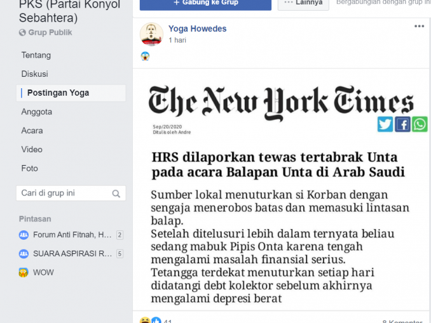Screen dimensions: 431x323
Task: Click the HRS dilaporkan tewas headline
Action: [x=278, y=165]
